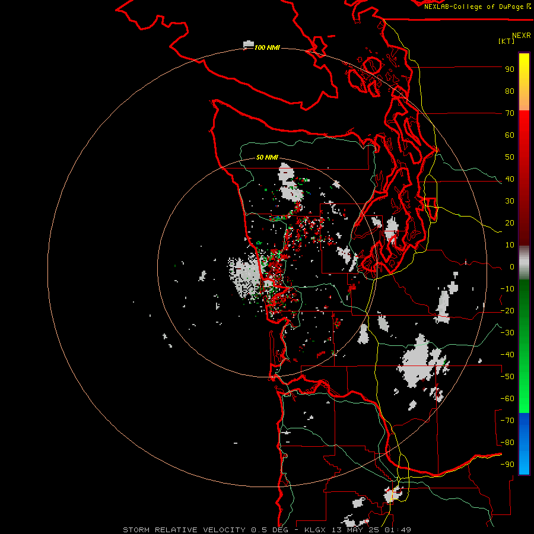Click the -40 value on the velocity scale
534x534 pixels.
[x=507, y=355]
